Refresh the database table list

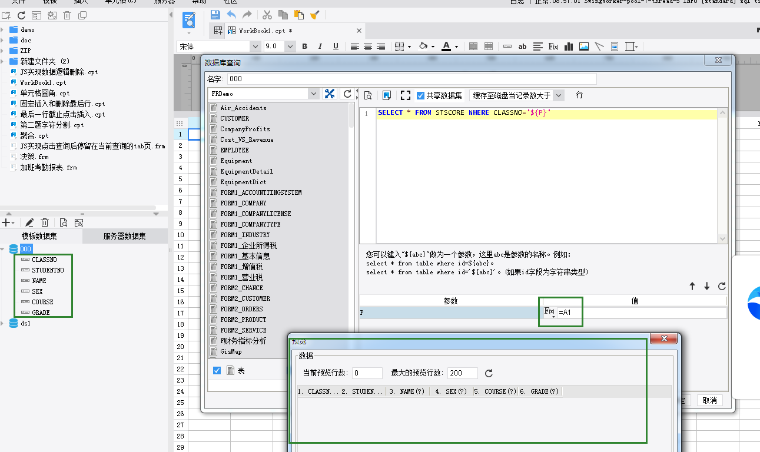[347, 94]
